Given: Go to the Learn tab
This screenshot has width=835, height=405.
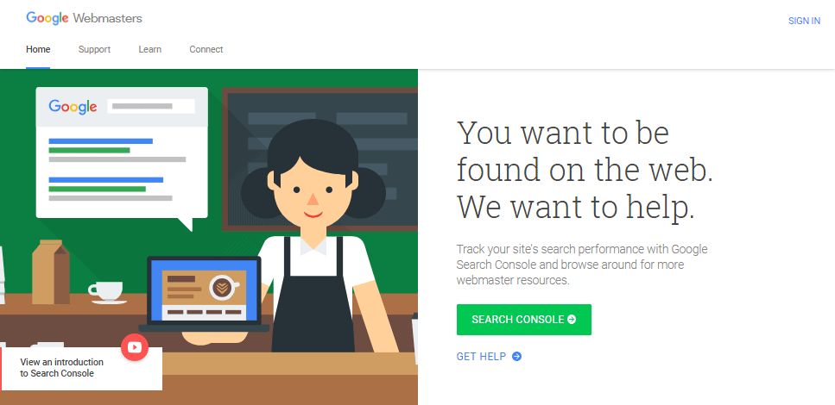Looking at the screenshot, I should (x=149, y=49).
